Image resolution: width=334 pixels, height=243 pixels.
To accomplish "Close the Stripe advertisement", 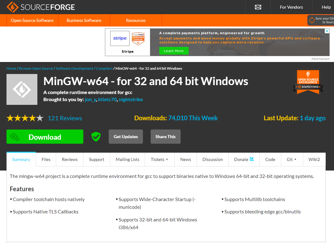I will coord(327,31).
